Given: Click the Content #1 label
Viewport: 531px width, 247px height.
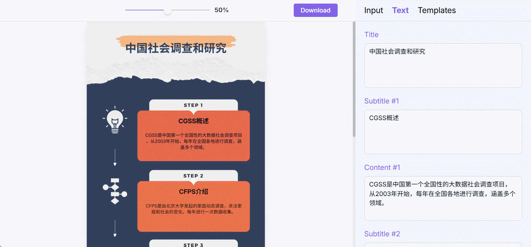Looking at the screenshot, I should (382, 168).
